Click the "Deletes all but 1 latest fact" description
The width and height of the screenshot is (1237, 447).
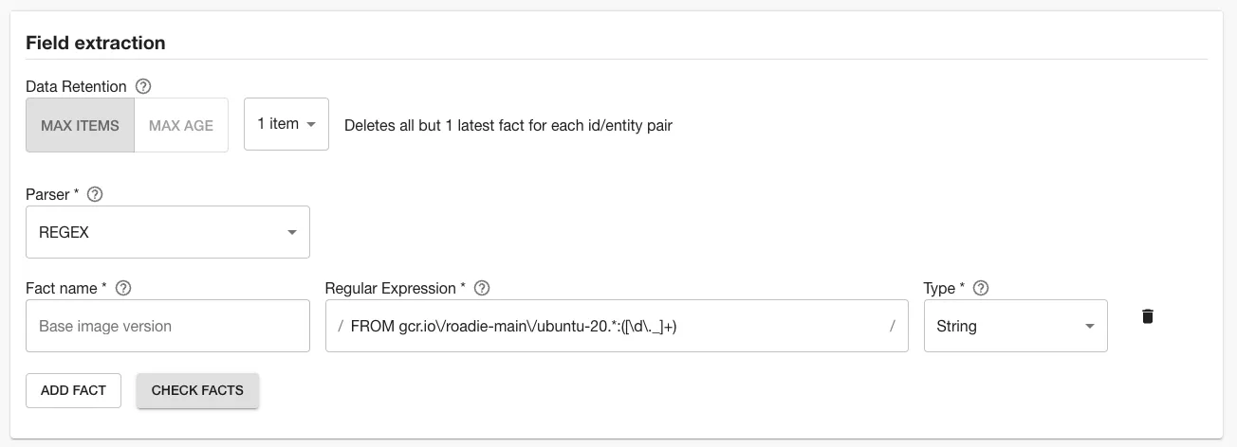click(508, 125)
